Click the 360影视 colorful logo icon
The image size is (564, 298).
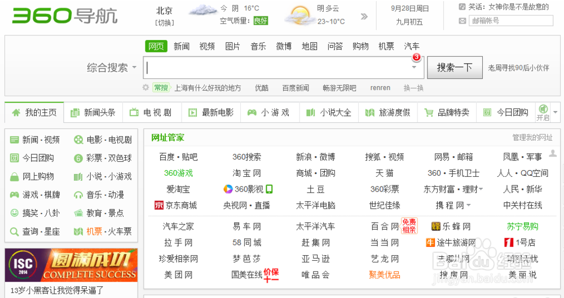(x=228, y=189)
